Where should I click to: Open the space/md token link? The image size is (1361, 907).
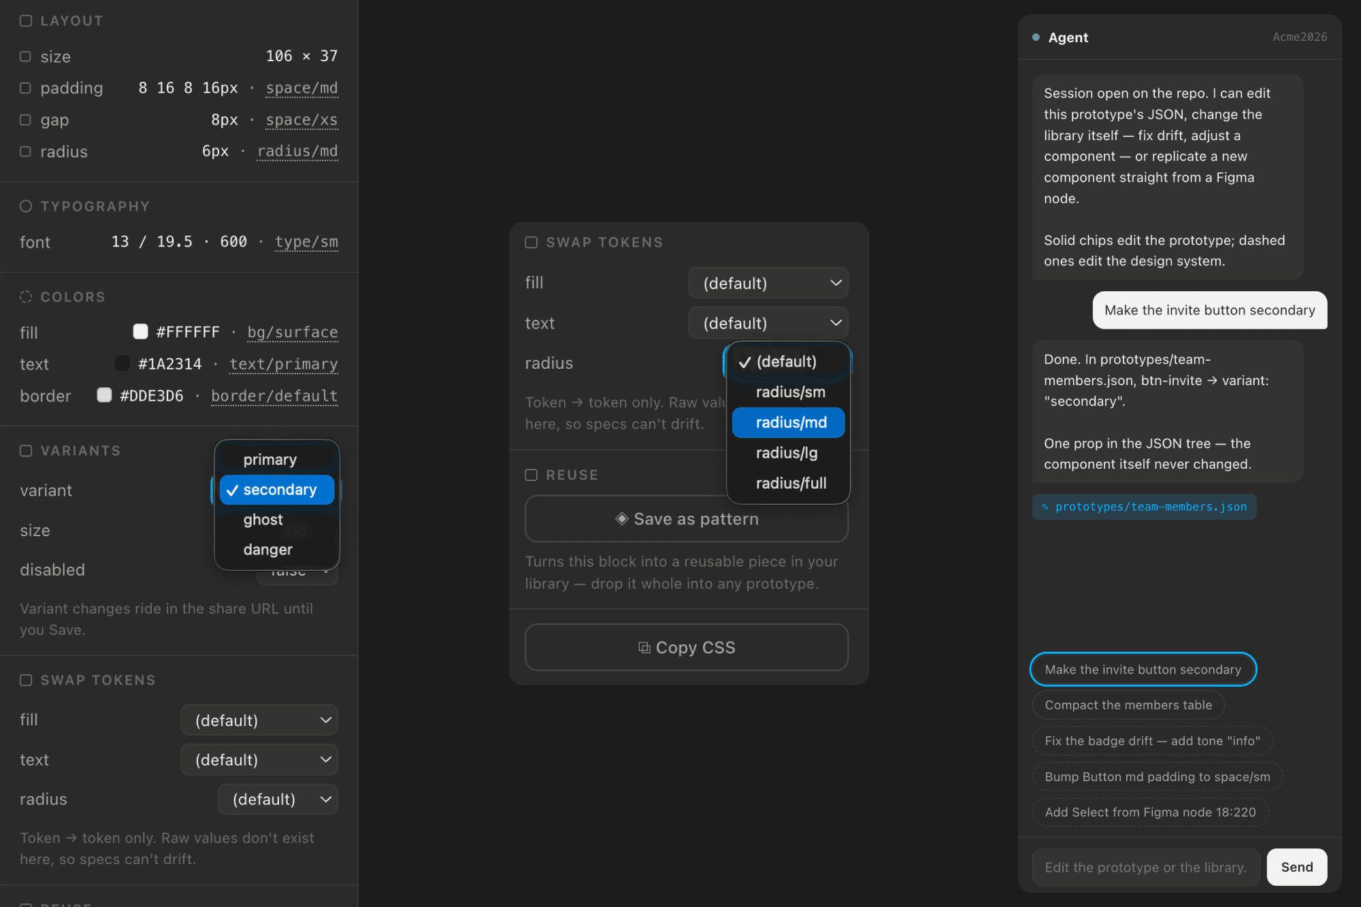coord(301,88)
